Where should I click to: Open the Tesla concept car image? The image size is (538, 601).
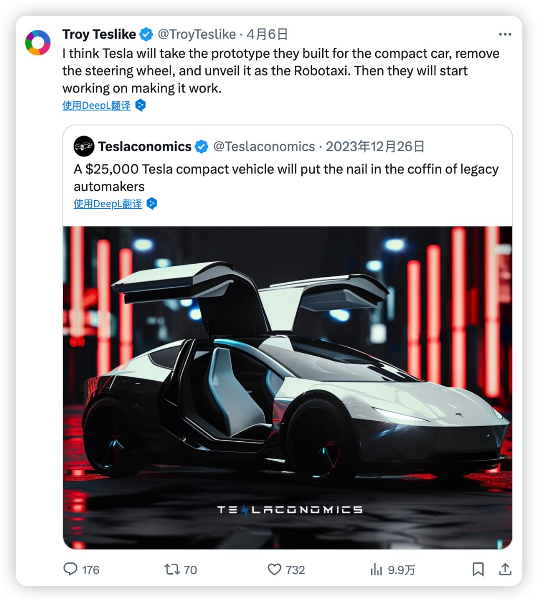pos(287,387)
